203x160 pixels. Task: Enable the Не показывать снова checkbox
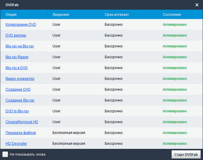(5, 154)
